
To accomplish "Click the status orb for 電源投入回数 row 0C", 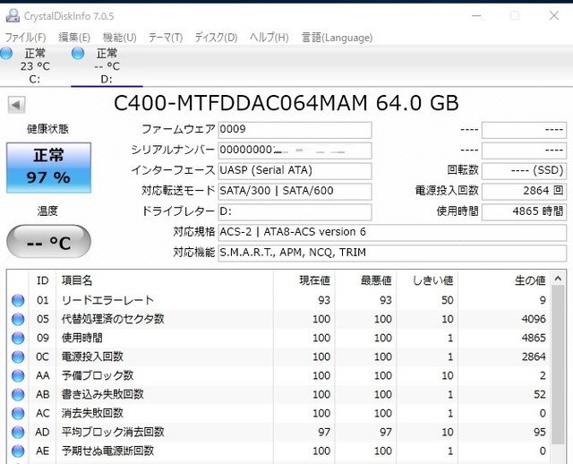I will pos(18,357).
